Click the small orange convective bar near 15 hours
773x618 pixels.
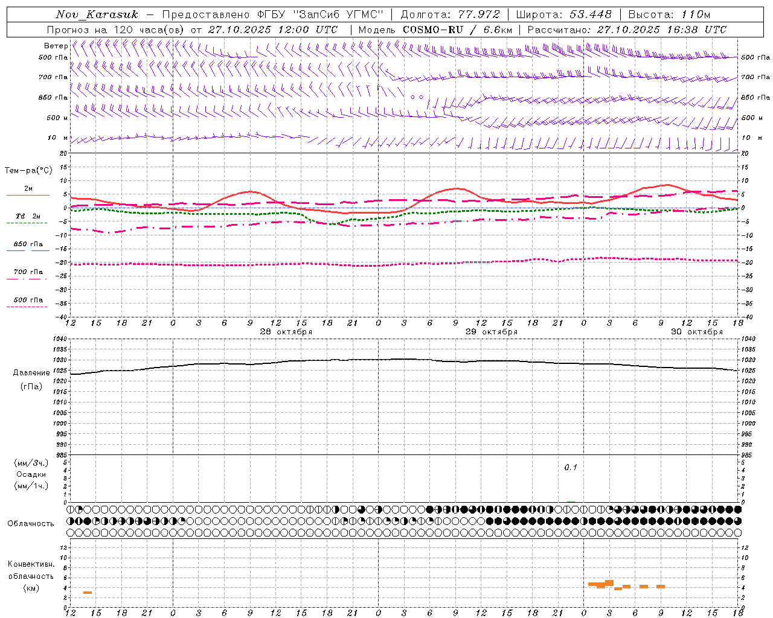pyautogui.click(x=88, y=593)
